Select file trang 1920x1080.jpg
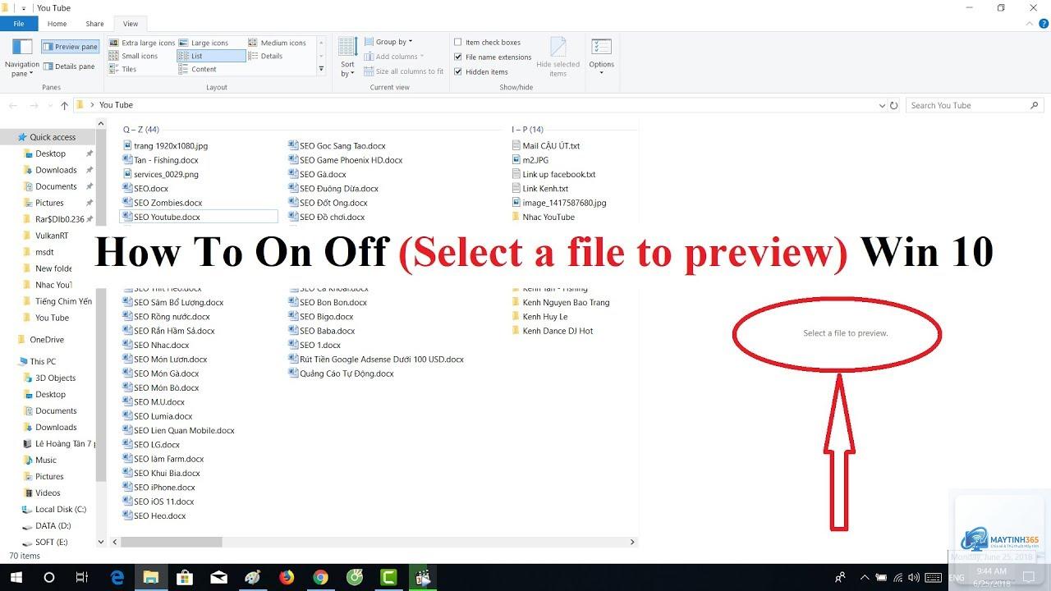The image size is (1051, 591). tap(164, 145)
